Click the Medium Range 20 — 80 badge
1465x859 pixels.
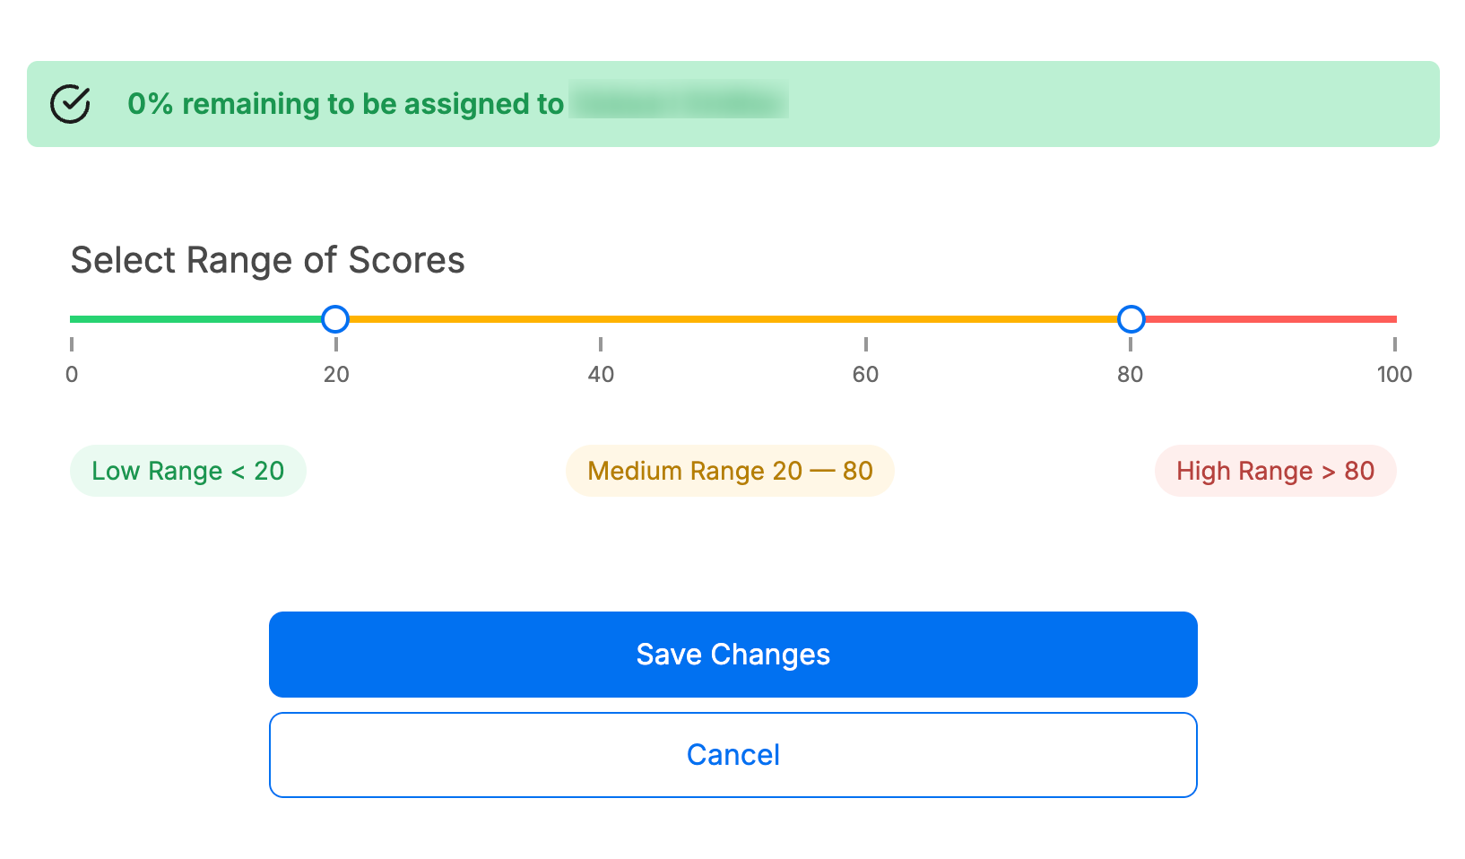tap(730, 471)
